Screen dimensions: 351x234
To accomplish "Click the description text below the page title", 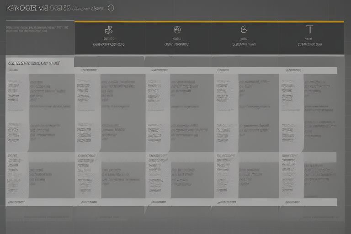I will (37, 30).
